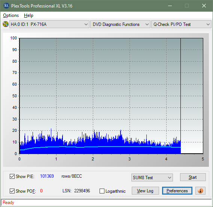Viewport: 213px width, 207px height.
Task: Open the Q-Check PI/PO Test dropdown
Action: [x=181, y=24]
